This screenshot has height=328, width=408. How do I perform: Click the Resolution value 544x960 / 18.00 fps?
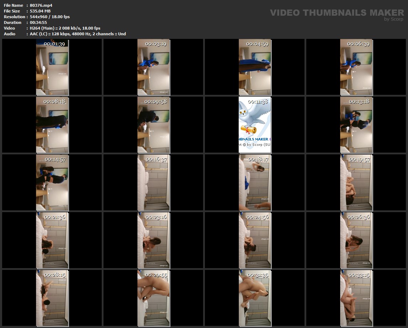50,17
